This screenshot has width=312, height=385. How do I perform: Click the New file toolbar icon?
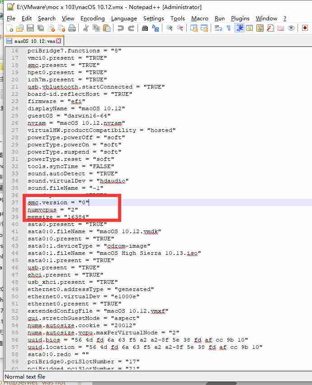pos(10,28)
